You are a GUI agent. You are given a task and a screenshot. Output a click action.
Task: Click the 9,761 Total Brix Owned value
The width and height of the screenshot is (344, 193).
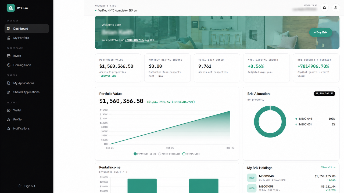pyautogui.click(x=205, y=66)
